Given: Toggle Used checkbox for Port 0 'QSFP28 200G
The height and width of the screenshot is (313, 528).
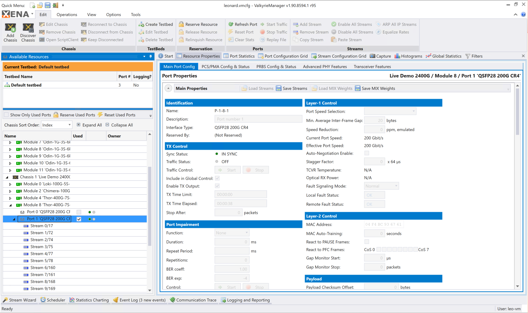Looking at the screenshot, I should (x=79, y=212).
